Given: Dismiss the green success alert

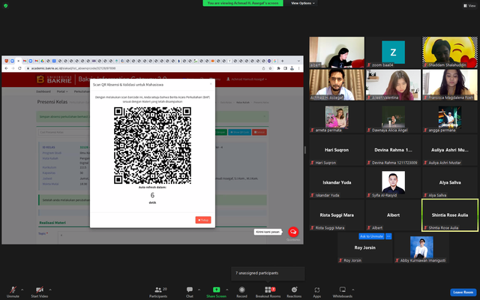Looking at the screenshot, I should [x=265, y=116].
